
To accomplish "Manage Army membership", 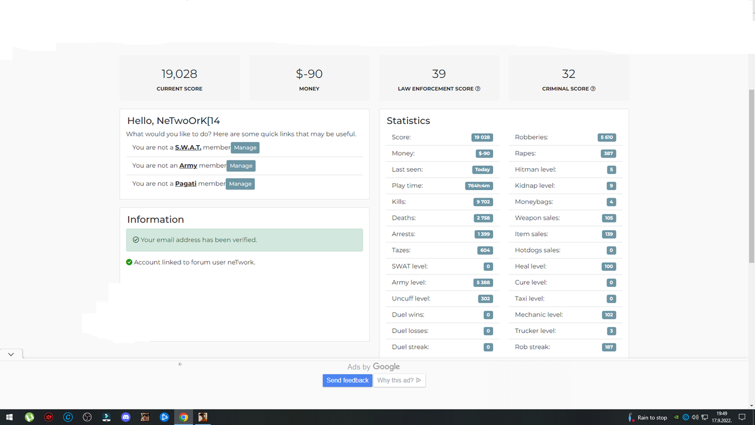I will point(241,166).
